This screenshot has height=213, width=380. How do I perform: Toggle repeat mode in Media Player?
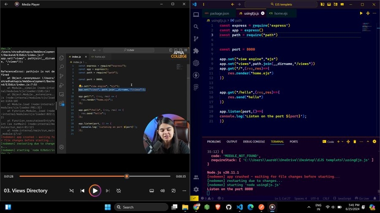(119, 191)
